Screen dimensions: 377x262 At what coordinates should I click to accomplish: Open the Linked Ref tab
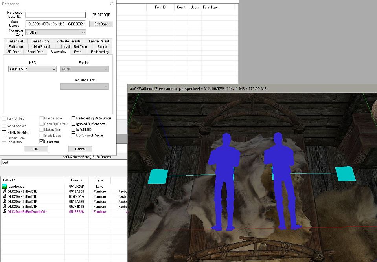pyautogui.click(x=15, y=41)
